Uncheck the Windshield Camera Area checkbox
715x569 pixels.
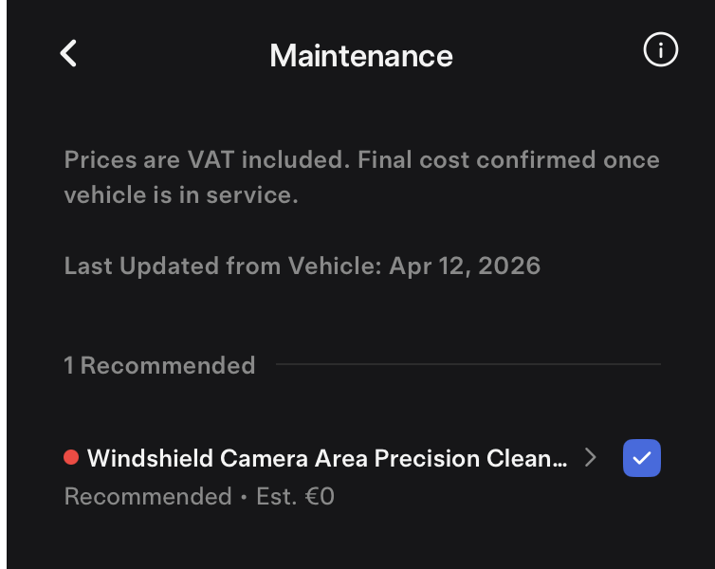pyautogui.click(x=641, y=458)
